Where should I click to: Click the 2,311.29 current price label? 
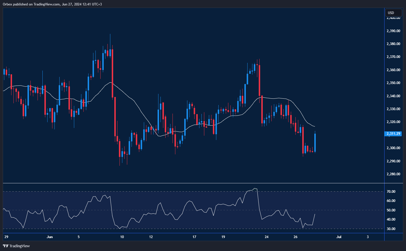393,134
